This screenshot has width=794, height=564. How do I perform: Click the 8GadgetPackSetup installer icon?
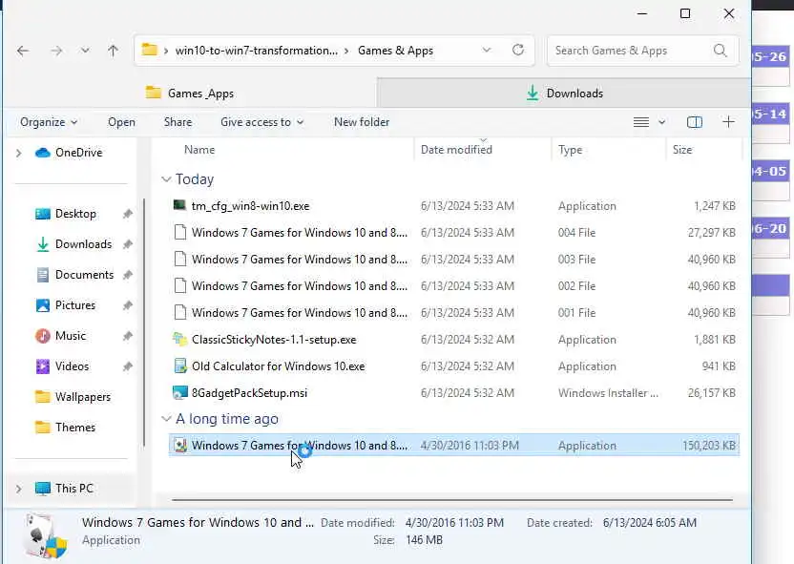tap(179, 392)
